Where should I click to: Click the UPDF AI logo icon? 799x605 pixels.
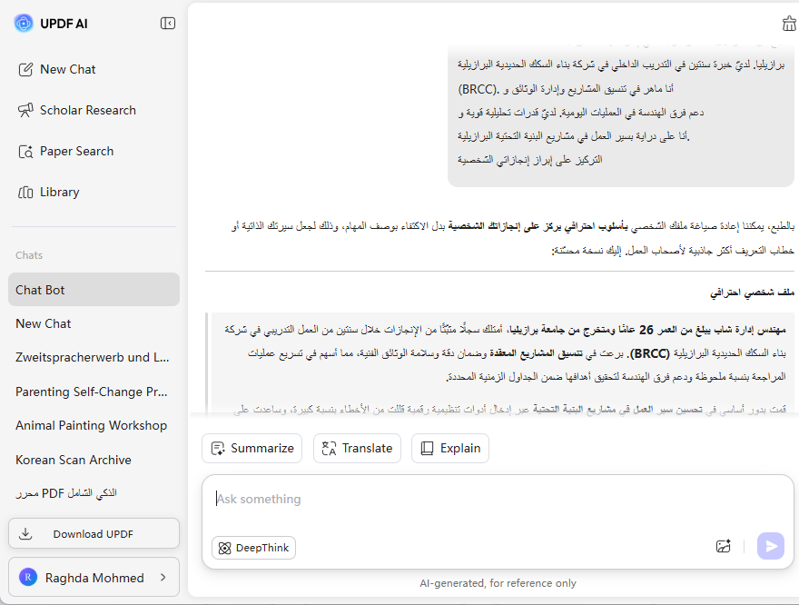[24, 24]
